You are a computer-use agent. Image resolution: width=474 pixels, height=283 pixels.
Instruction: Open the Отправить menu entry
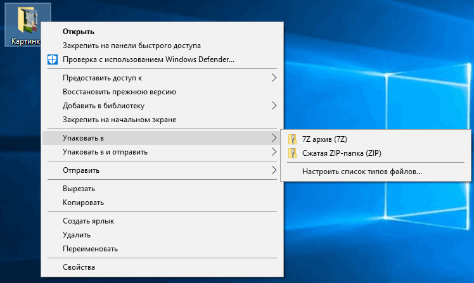[x=162, y=170]
